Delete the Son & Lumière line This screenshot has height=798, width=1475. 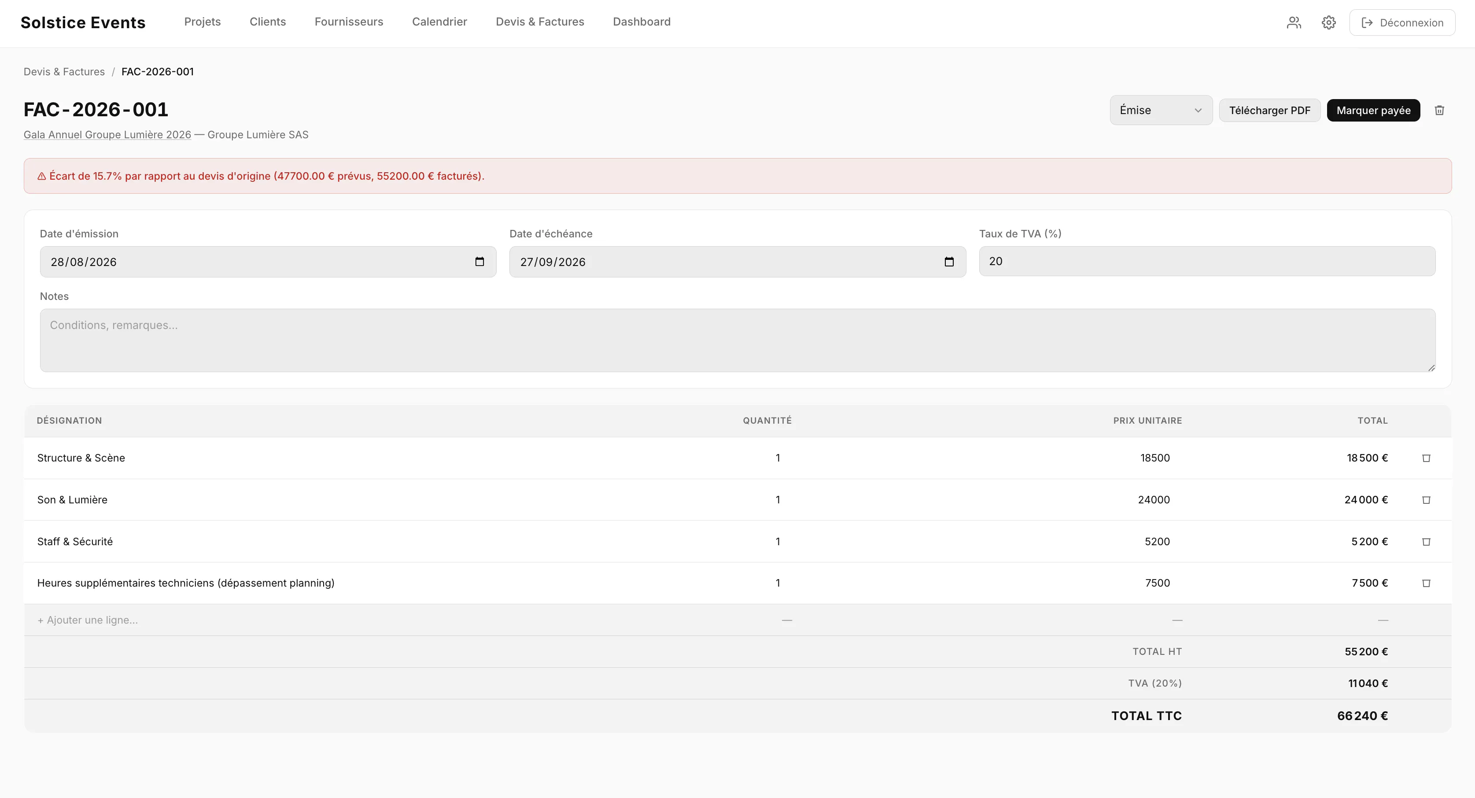1426,499
